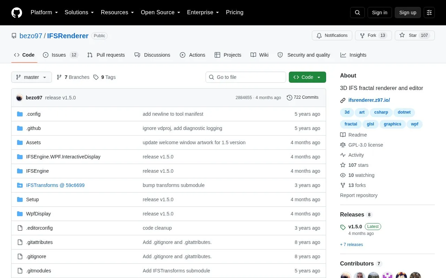The height and width of the screenshot is (278, 446).
Task: Switch to the Issues tab
Action: 61,55
